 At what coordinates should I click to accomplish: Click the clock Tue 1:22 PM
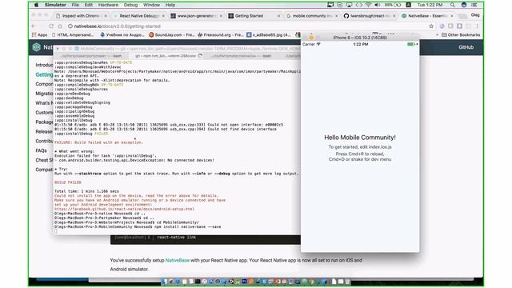coord(430,5)
